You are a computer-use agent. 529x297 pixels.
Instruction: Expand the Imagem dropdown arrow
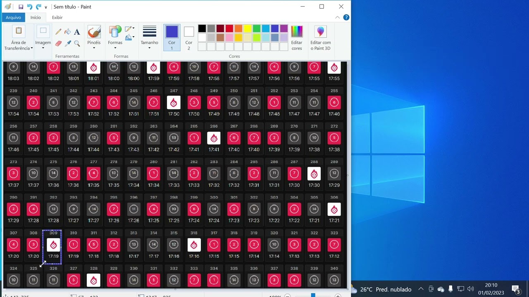pyautogui.click(x=43, y=48)
